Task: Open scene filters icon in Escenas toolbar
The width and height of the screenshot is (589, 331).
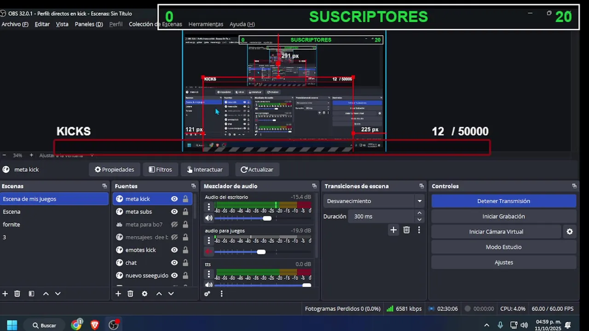Action: coord(31,294)
